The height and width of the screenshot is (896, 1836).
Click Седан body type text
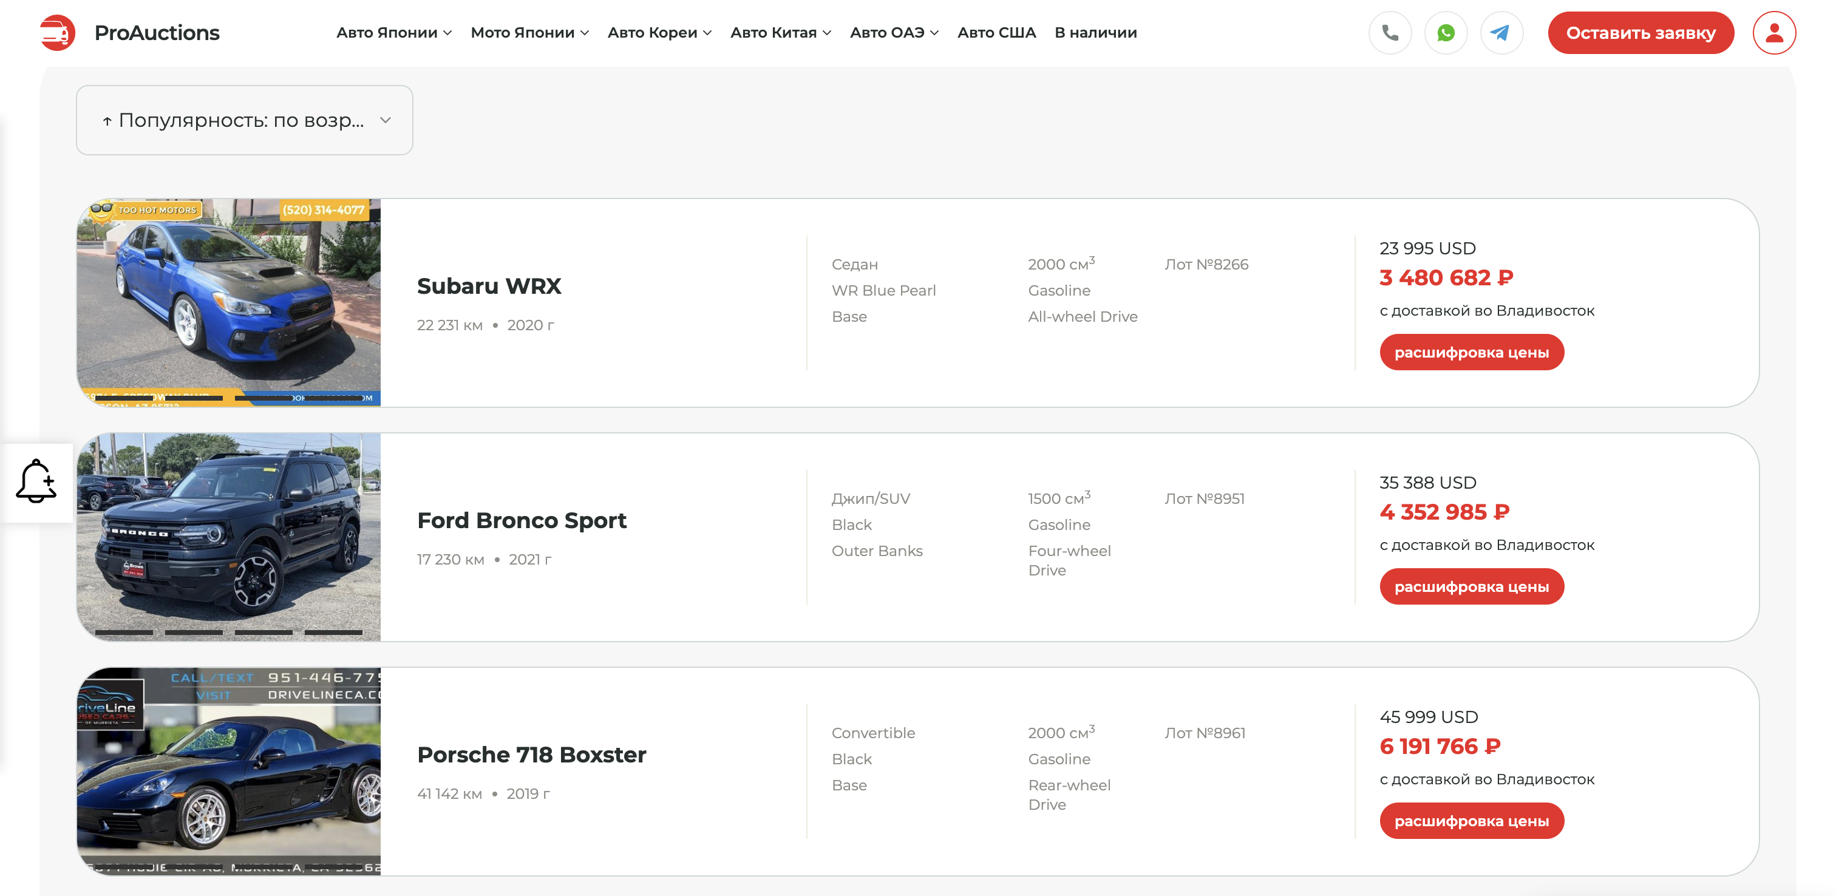pyautogui.click(x=855, y=265)
